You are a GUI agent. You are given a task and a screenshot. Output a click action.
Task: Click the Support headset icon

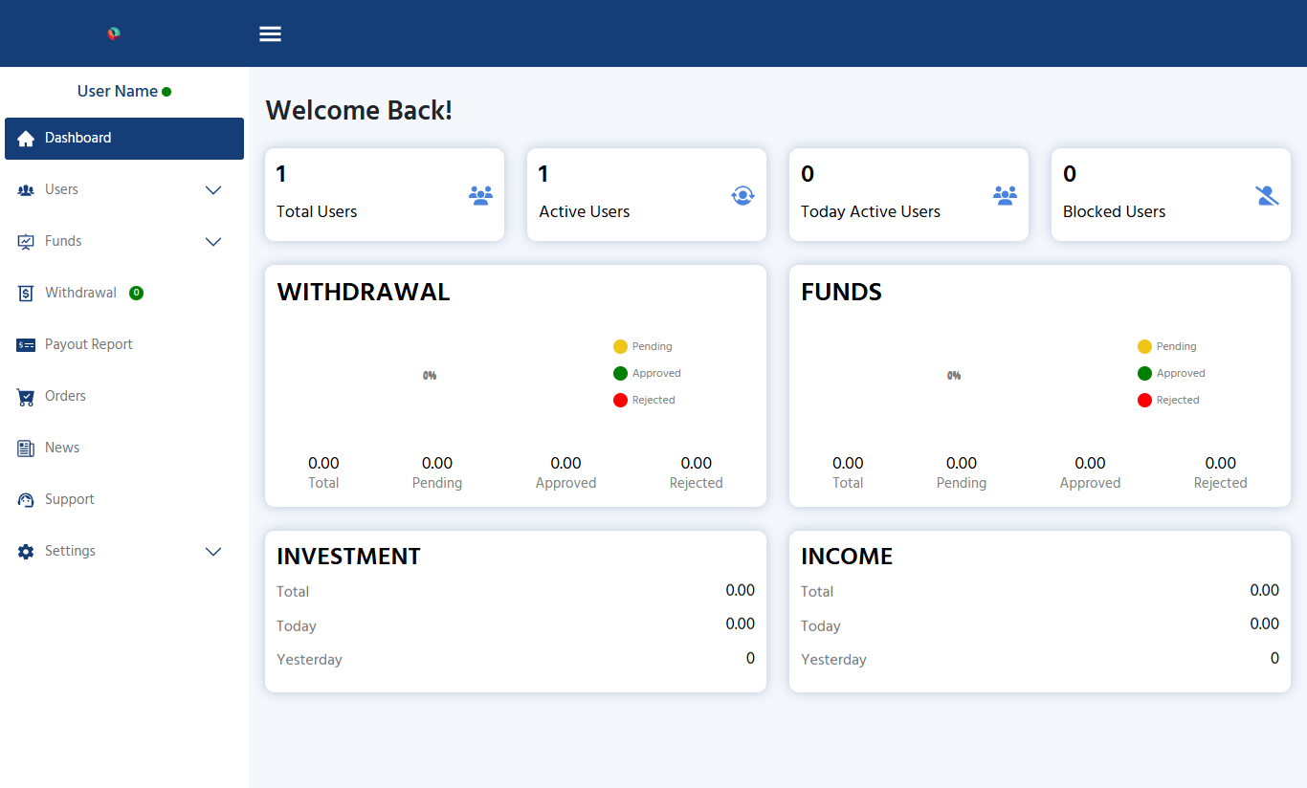(26, 500)
